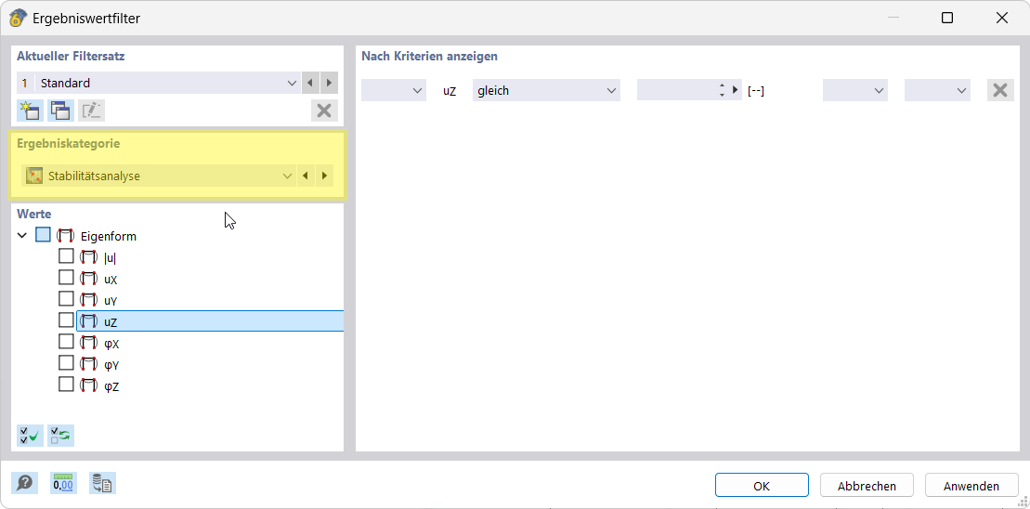Click the database export icon in footer
This screenshot has width=1030, height=509.
pos(102,483)
